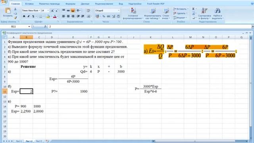Screen dimensions: 254x143
Task: Click the Clear eraser icon
Action: (193, 18)
